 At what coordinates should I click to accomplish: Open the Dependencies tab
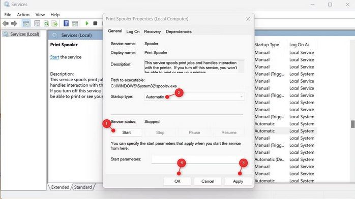coord(179,31)
